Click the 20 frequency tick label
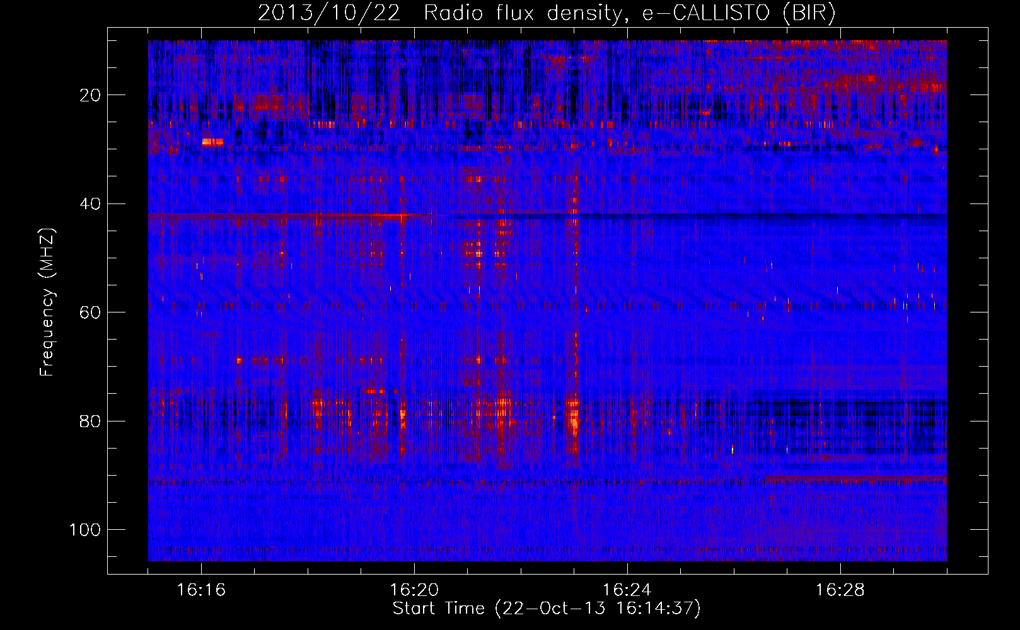This screenshot has height=630, width=1020. 91,95
